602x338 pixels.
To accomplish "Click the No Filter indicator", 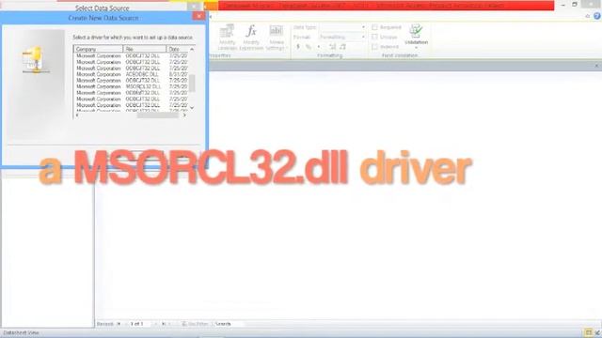I will click(x=195, y=324).
